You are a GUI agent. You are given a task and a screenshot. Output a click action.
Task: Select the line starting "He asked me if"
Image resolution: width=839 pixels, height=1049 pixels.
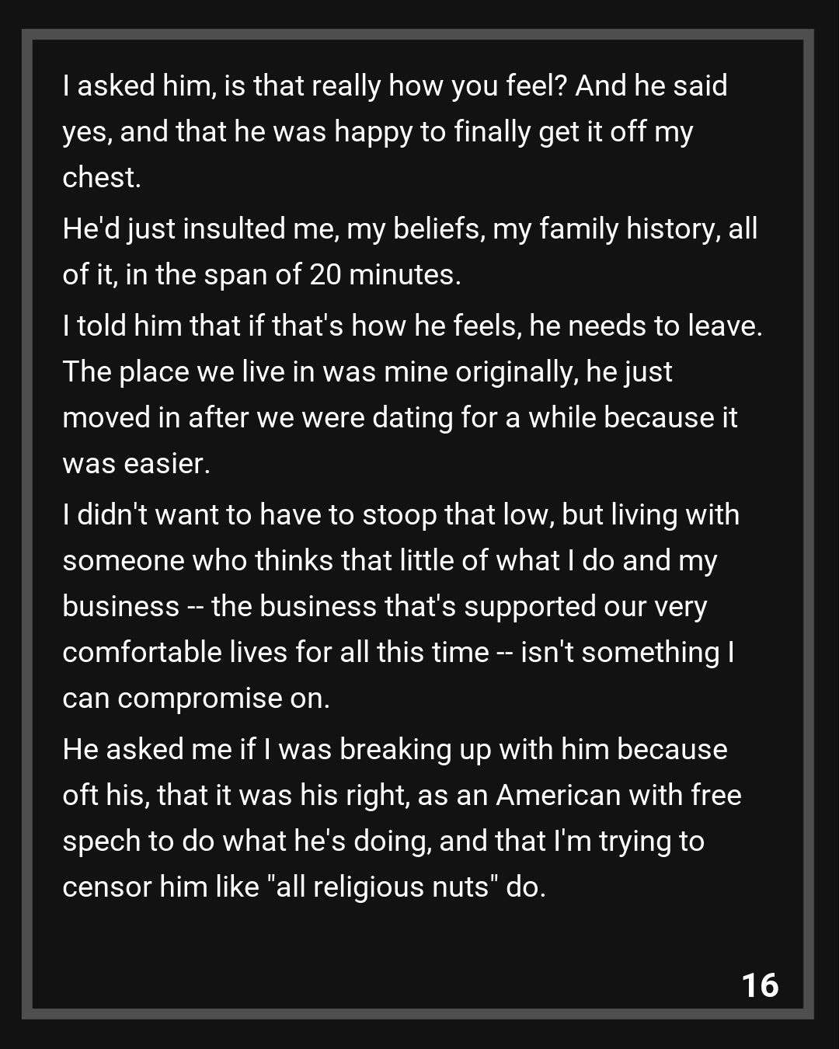395,749
